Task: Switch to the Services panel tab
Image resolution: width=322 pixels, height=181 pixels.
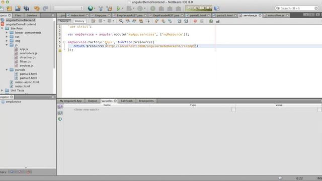Action: coord(32,16)
